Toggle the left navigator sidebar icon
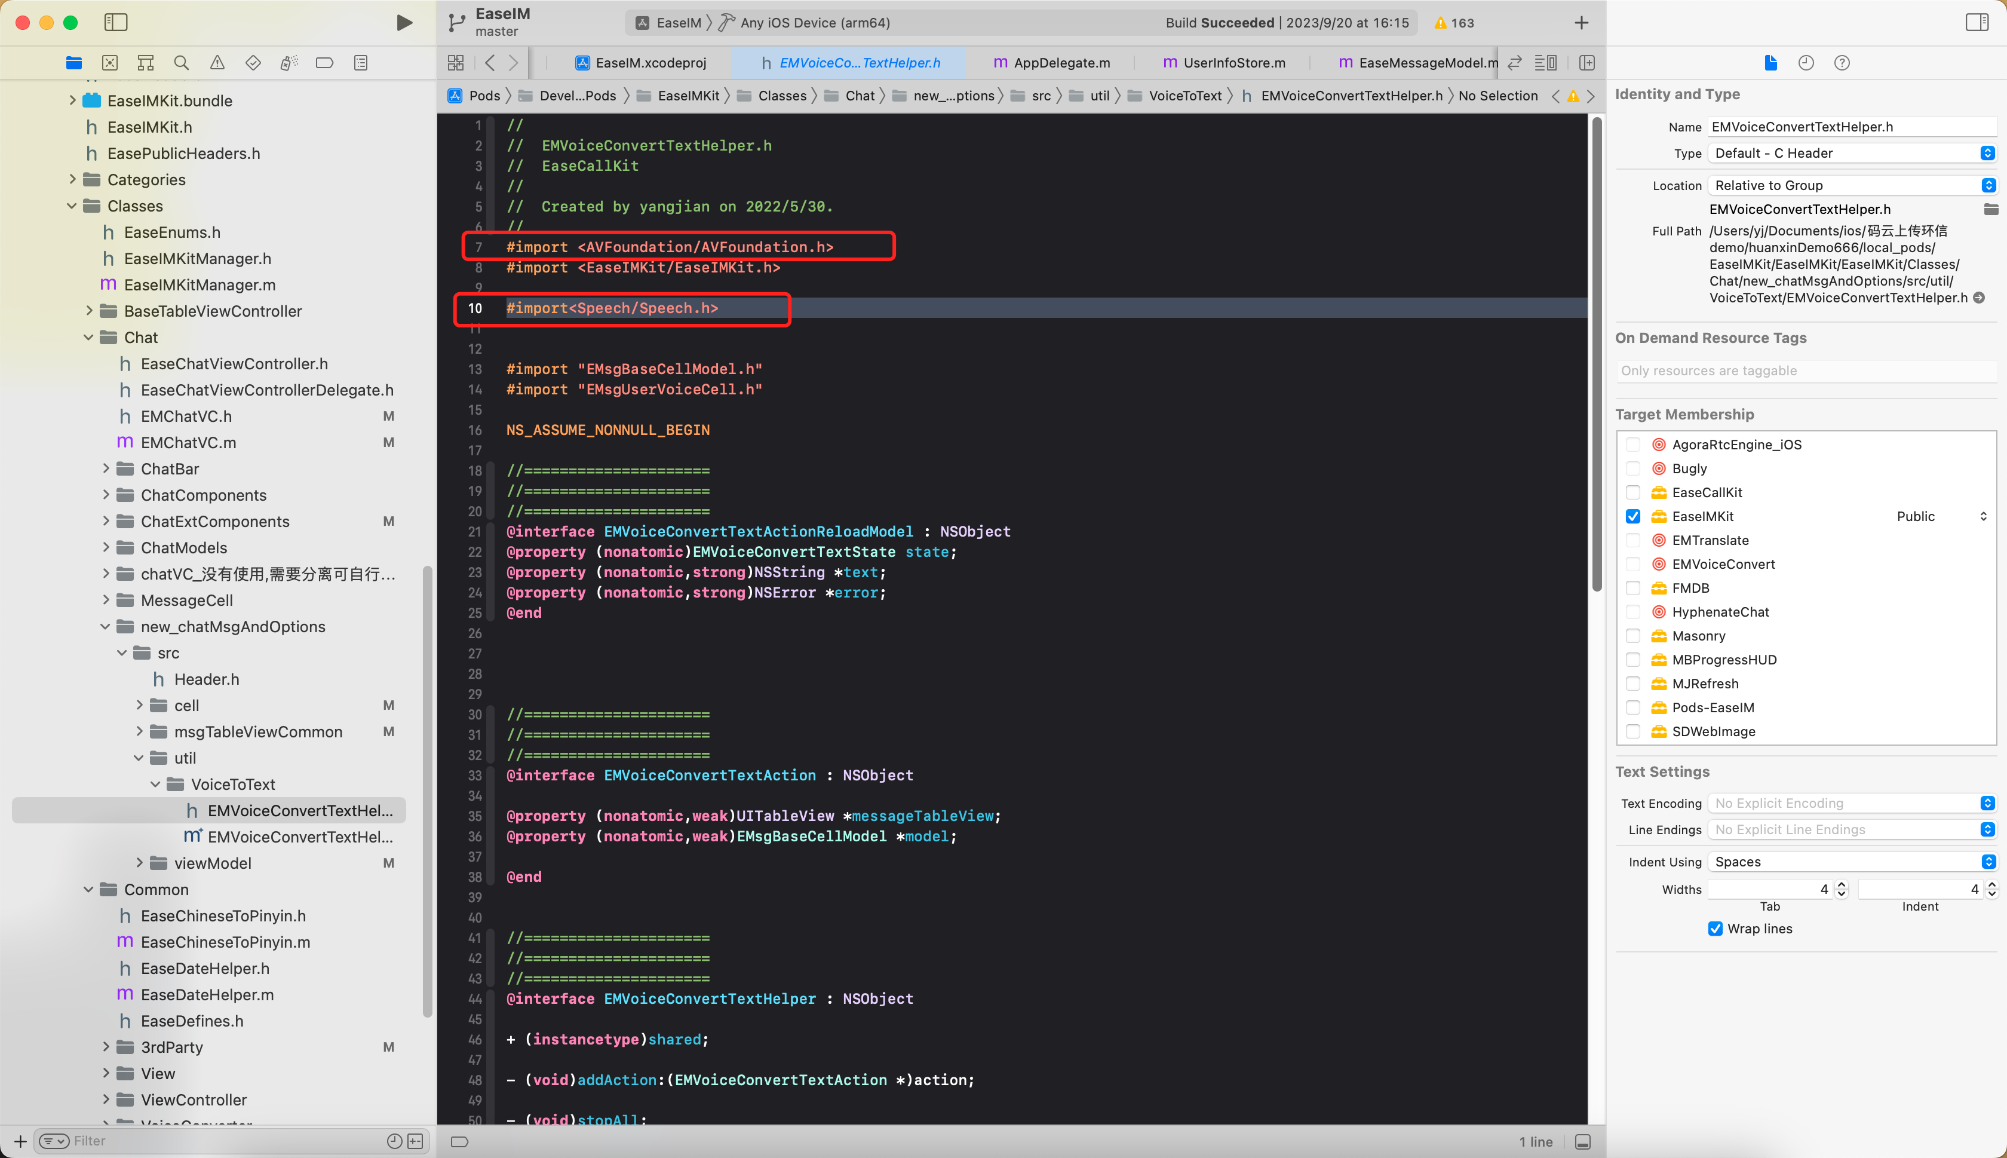 pyautogui.click(x=116, y=22)
